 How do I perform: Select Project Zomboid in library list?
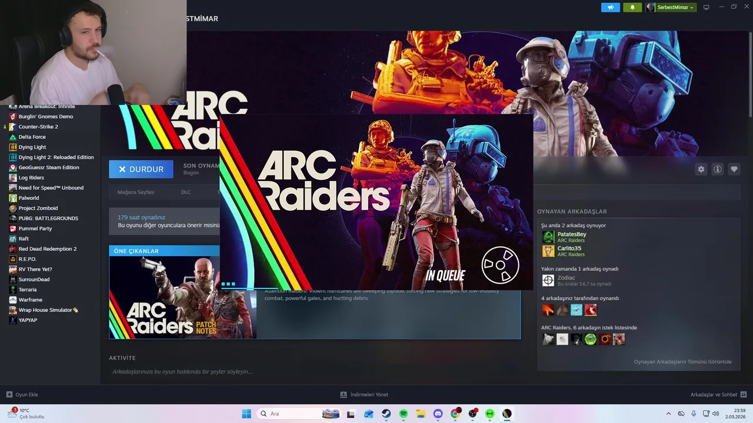pos(38,208)
